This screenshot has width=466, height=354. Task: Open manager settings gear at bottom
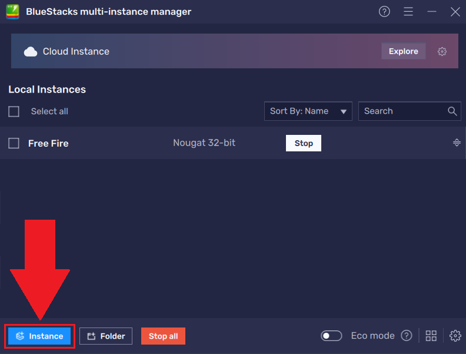455,336
